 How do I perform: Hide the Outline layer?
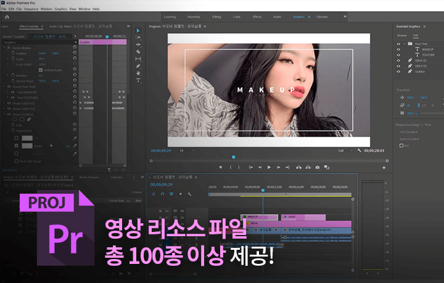(x=398, y=71)
